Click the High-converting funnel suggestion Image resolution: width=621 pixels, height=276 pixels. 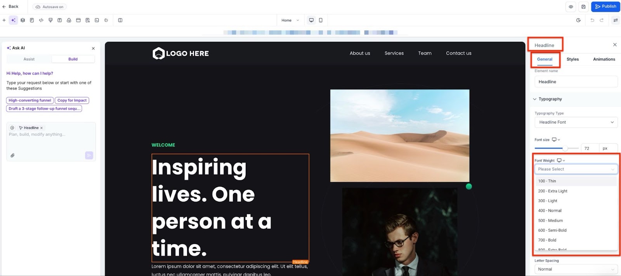click(x=30, y=100)
